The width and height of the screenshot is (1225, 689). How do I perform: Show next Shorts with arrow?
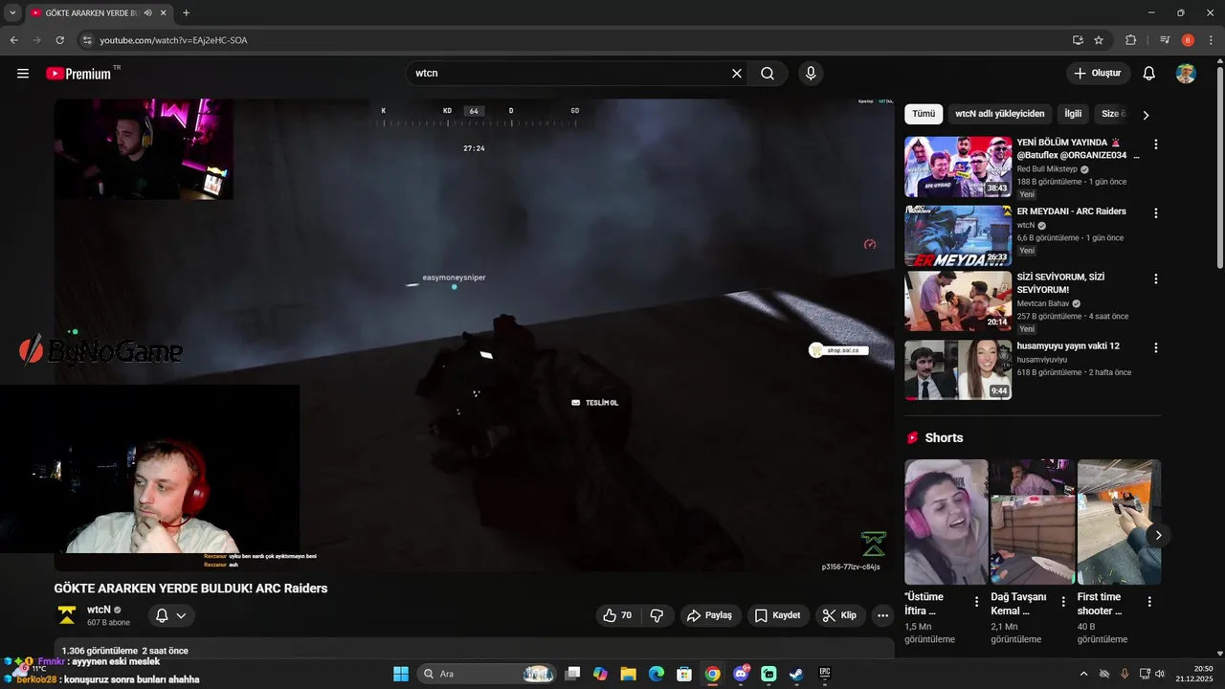click(x=1158, y=535)
